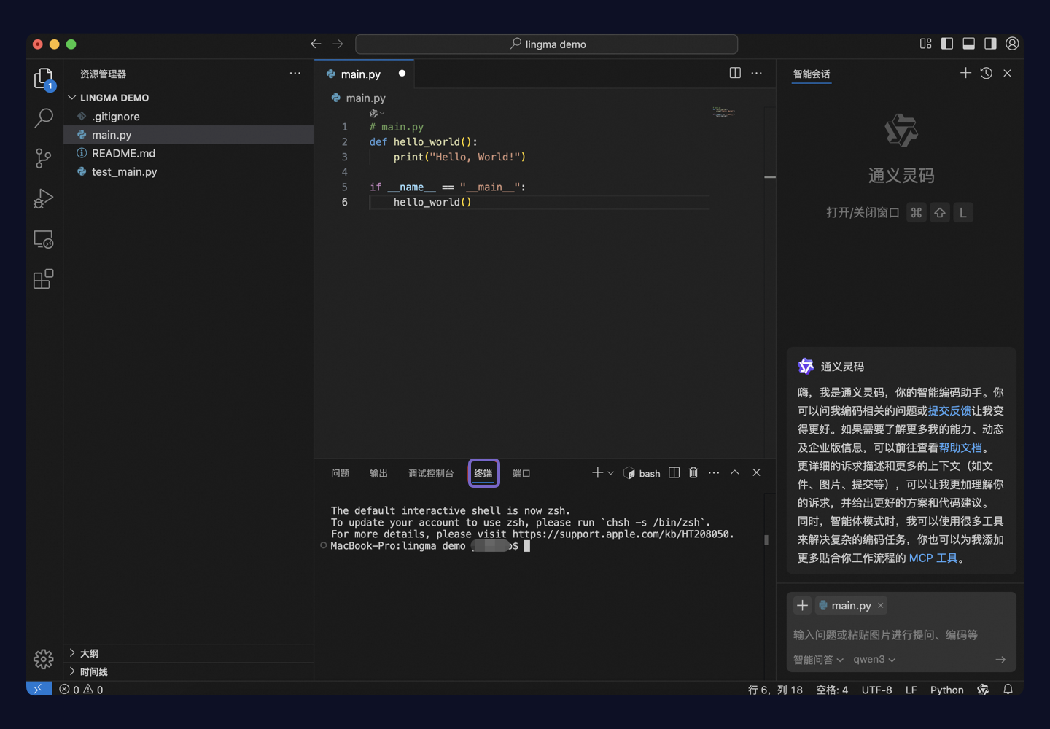This screenshot has width=1050, height=729.
Task: Click the errors and warnings status item
Action: (82, 689)
